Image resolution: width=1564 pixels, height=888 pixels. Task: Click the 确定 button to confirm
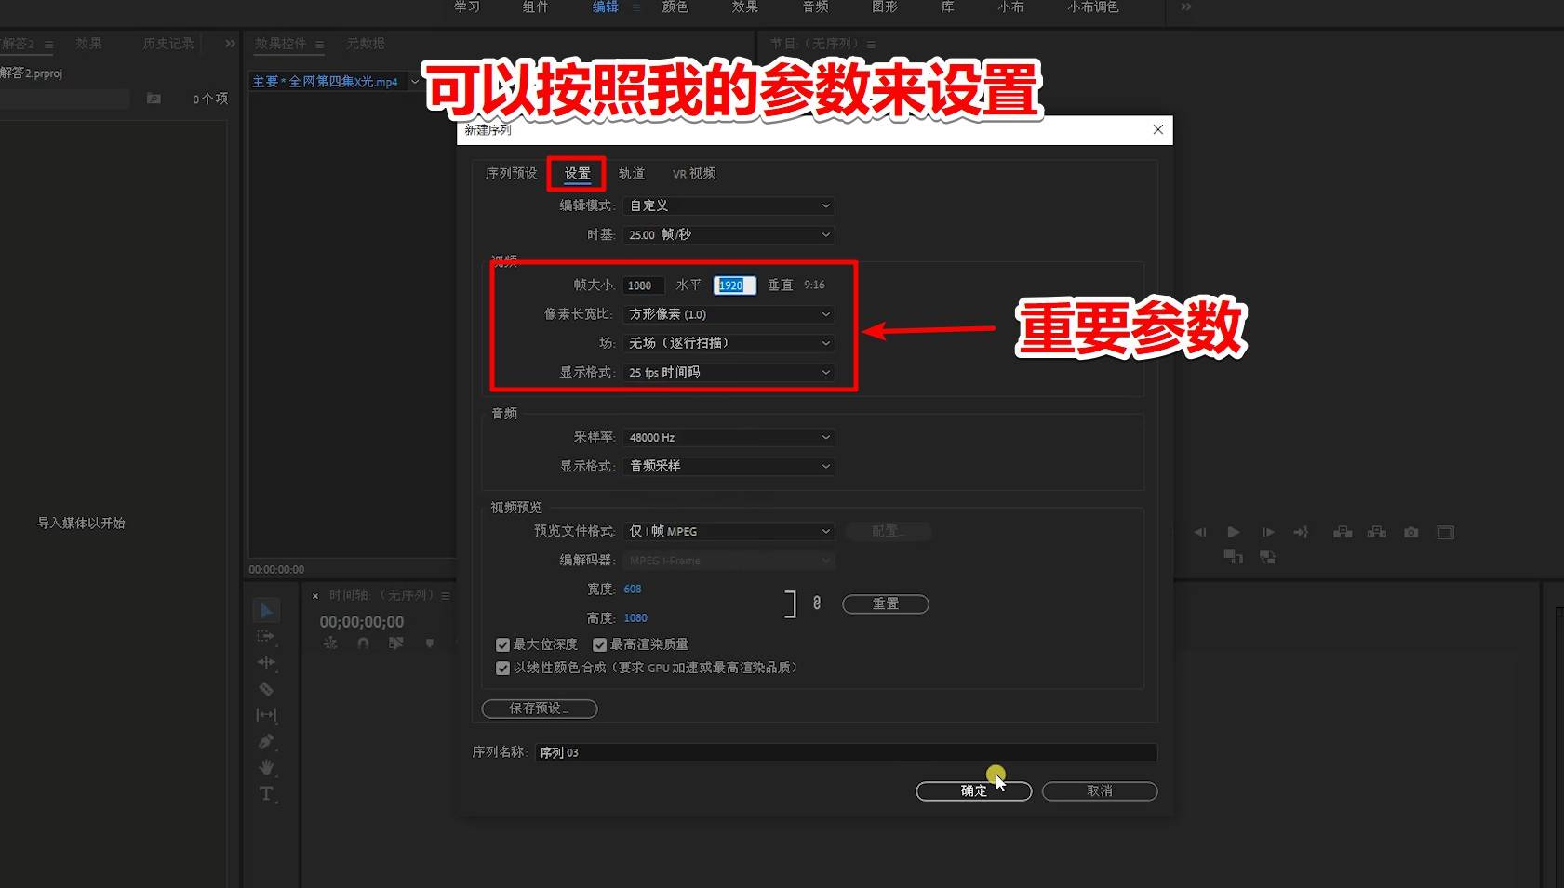point(973,790)
